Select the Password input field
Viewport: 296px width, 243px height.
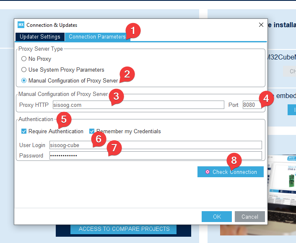[x=155, y=156]
